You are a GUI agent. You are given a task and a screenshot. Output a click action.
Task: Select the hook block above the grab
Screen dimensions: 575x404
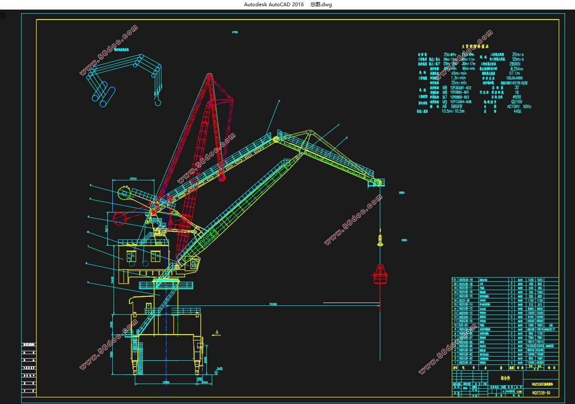tap(379, 240)
